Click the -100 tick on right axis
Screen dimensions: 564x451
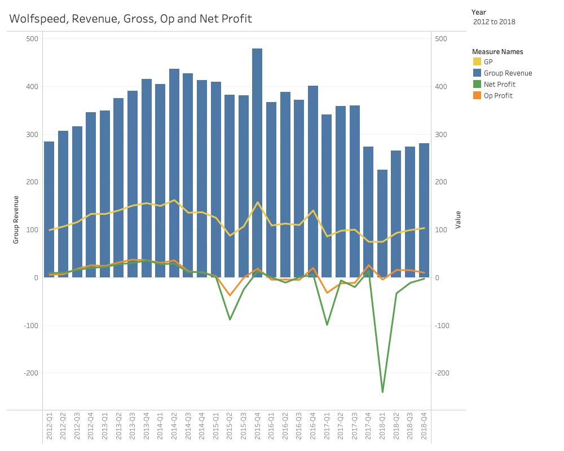(x=442, y=325)
